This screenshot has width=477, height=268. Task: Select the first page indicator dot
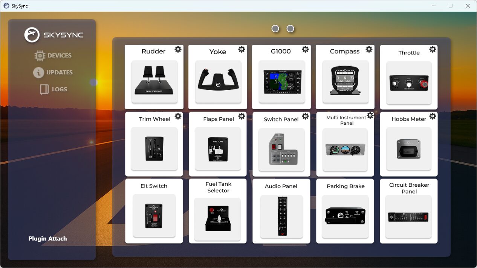pos(275,28)
